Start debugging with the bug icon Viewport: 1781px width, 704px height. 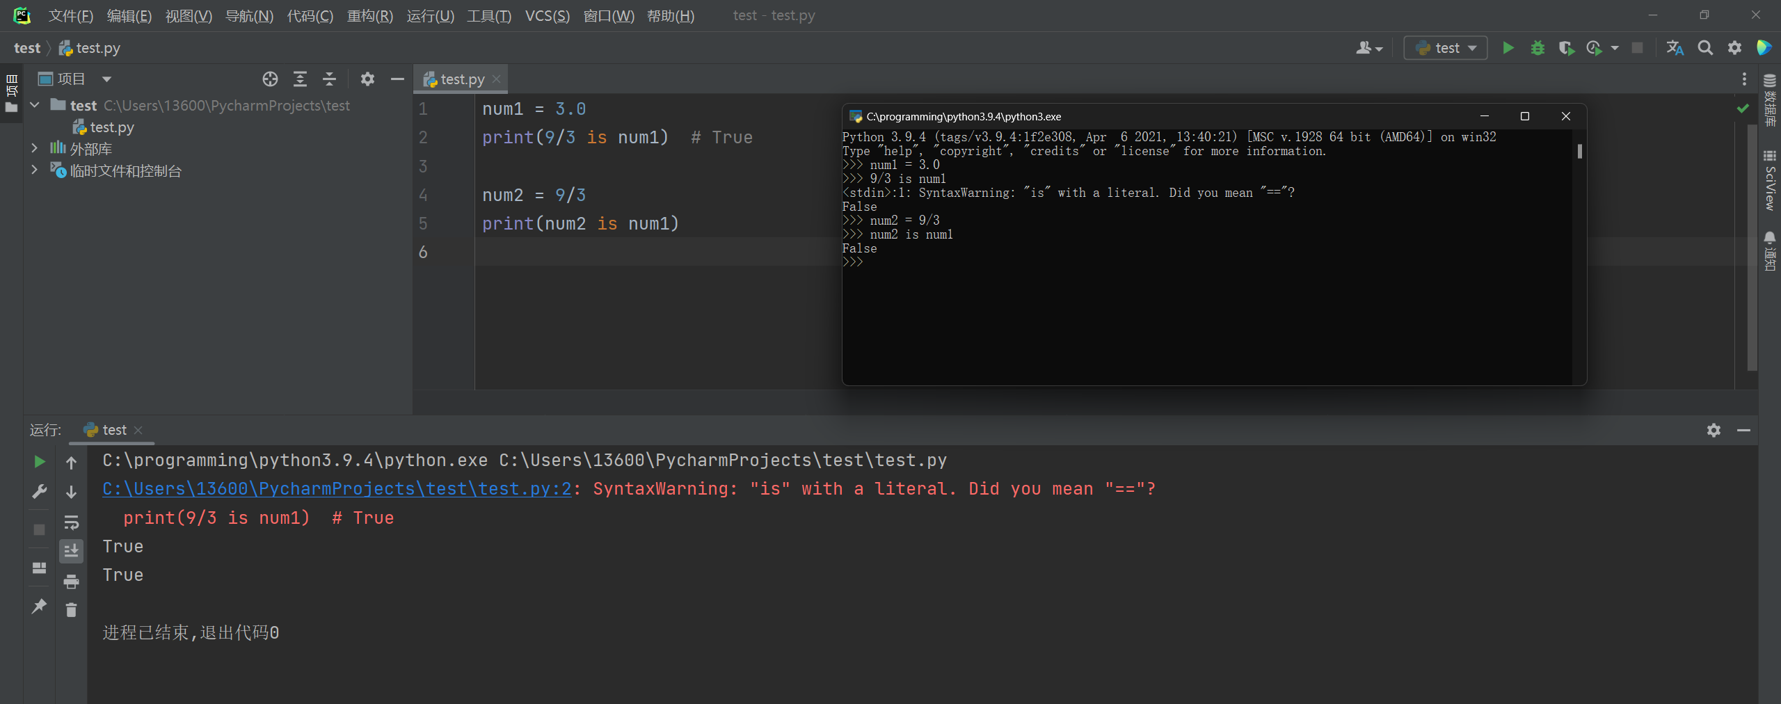(x=1538, y=48)
